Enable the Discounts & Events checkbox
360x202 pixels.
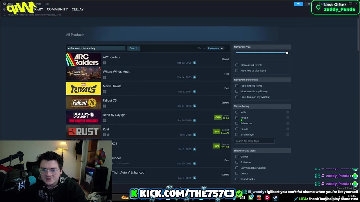tap(237, 65)
